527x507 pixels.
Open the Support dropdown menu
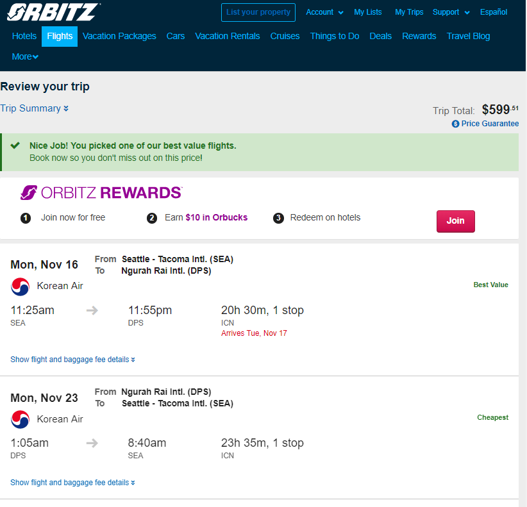pyautogui.click(x=451, y=12)
